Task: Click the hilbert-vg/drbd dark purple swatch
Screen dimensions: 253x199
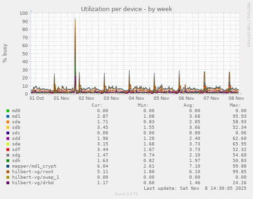Action: [8, 183]
